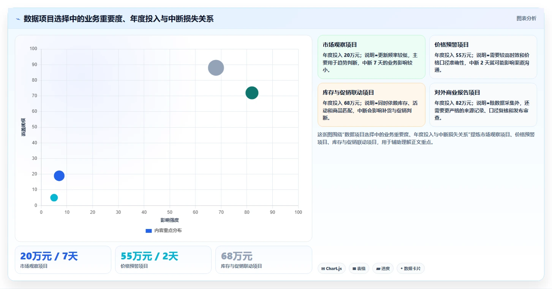Screen dimensions: 552x289
Task: Click the Chart.js tag chip
Action: coord(331,268)
